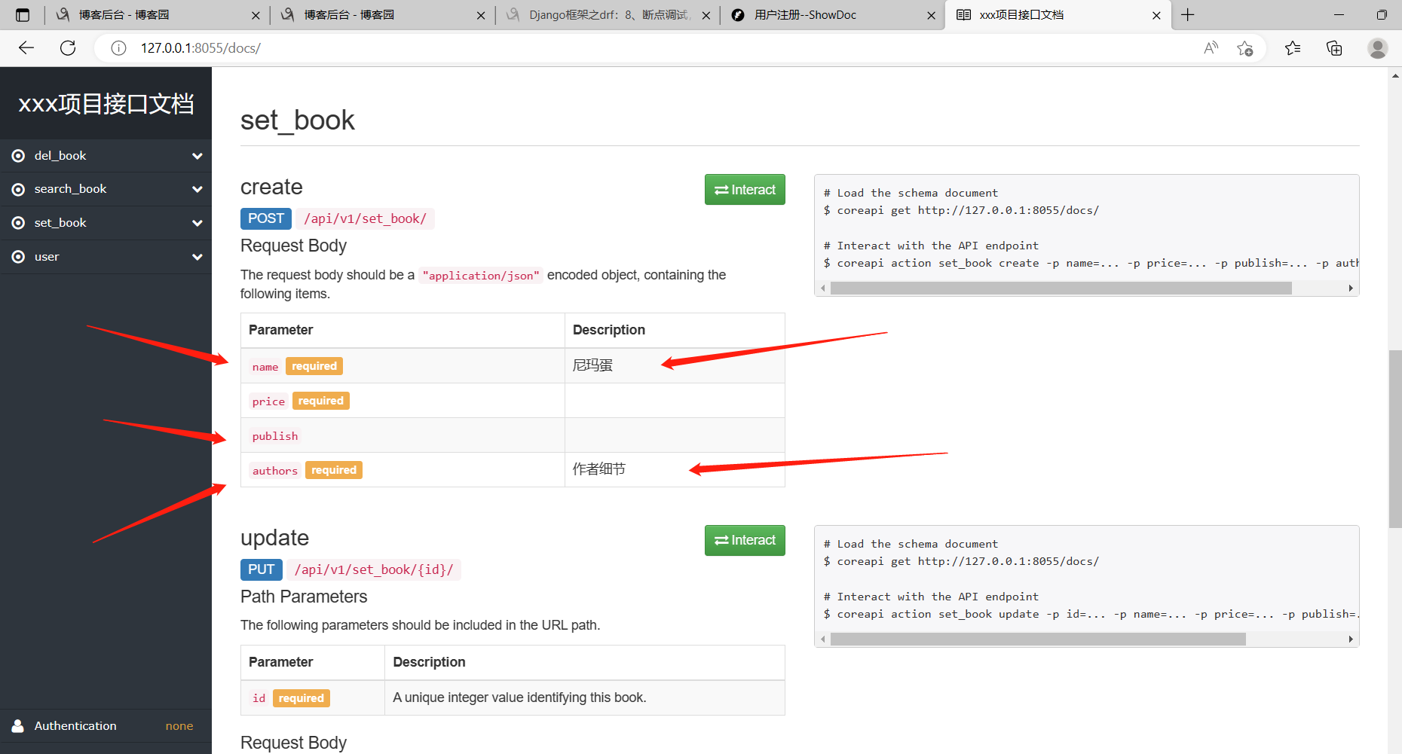This screenshot has width=1402, height=754.
Task: Click the POST method badge
Action: pyautogui.click(x=266, y=218)
